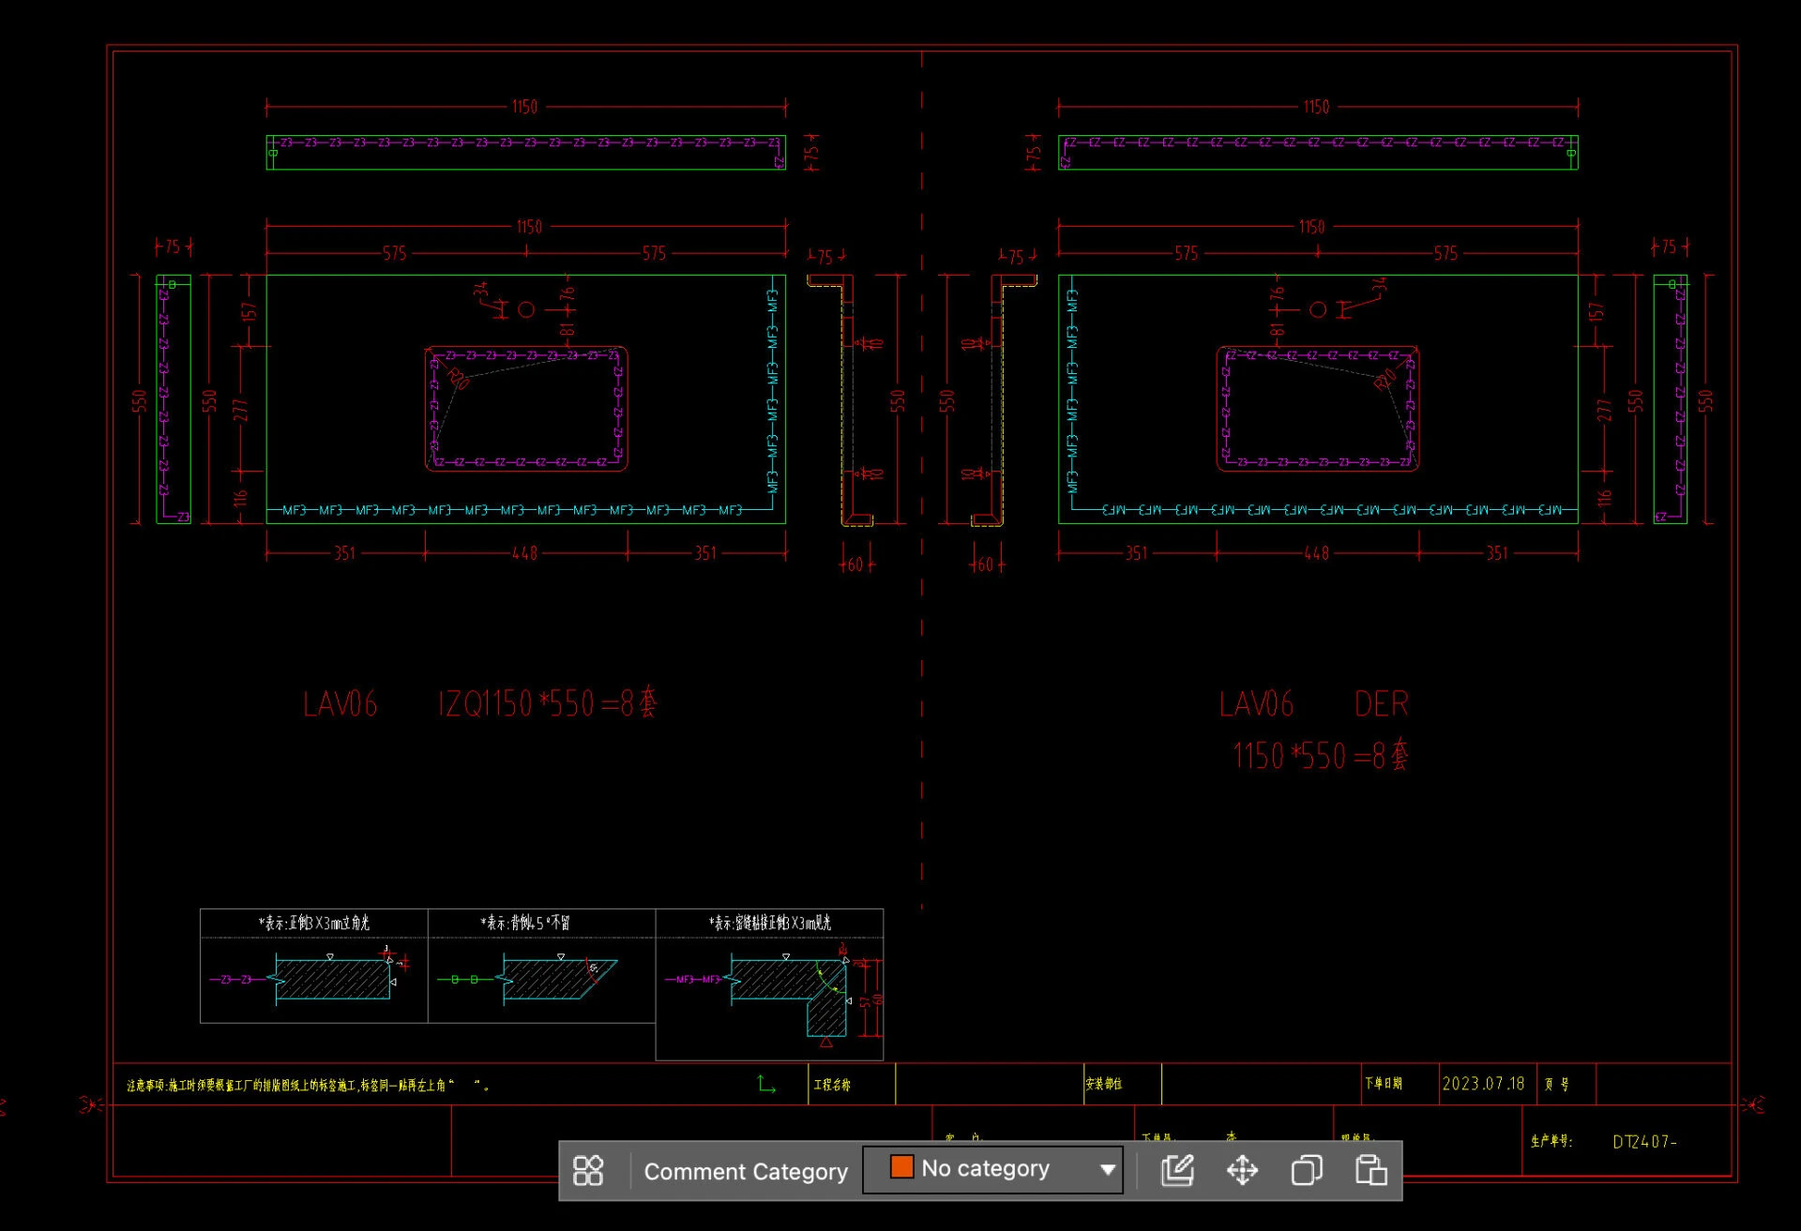Click the edit comment pencil icon
This screenshot has height=1231, width=1801.
[1177, 1170]
